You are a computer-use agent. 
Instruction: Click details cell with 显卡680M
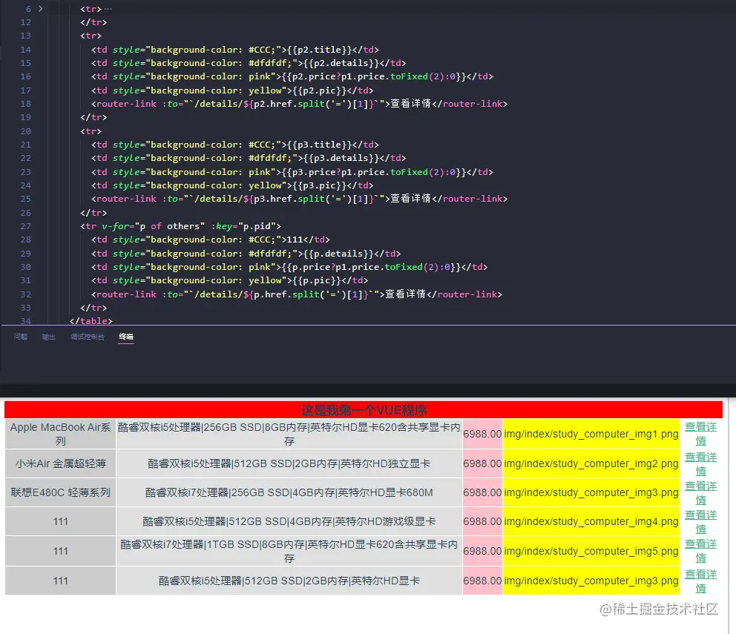289,493
